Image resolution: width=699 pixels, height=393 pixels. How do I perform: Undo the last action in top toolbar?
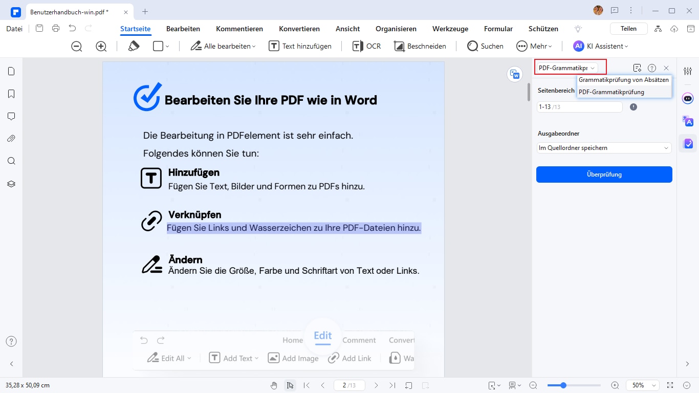point(72,29)
